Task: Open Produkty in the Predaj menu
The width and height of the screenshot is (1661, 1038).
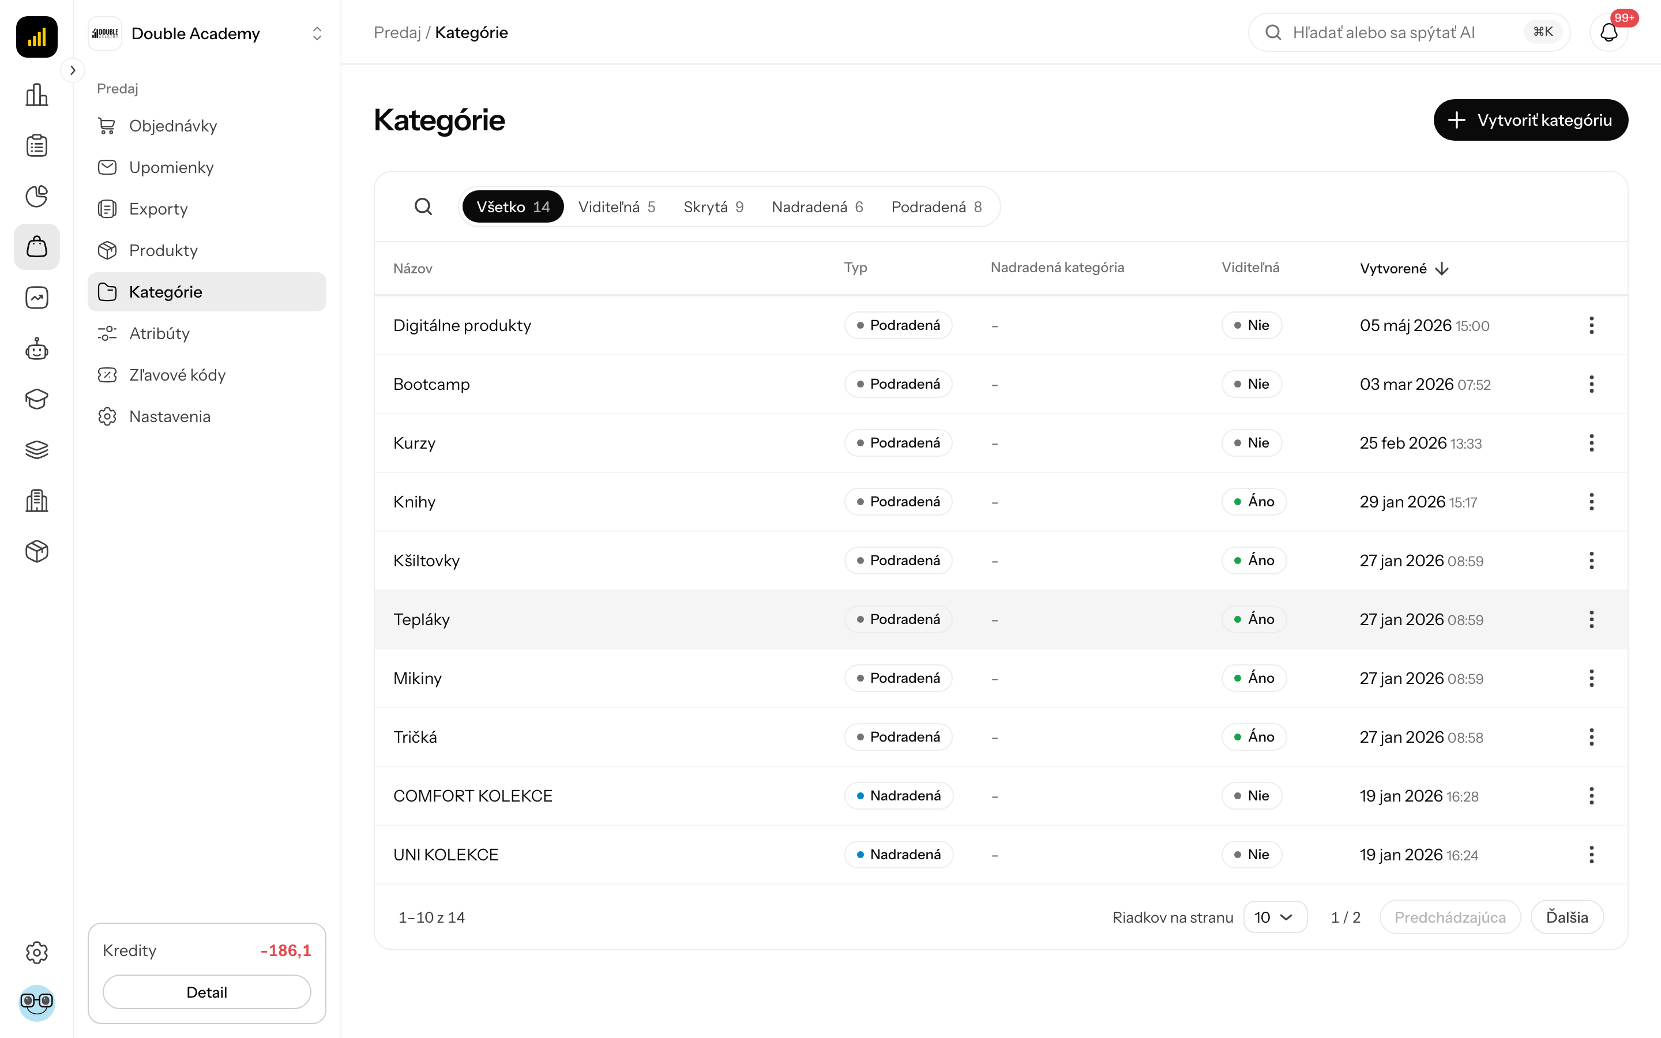Action: point(206,251)
